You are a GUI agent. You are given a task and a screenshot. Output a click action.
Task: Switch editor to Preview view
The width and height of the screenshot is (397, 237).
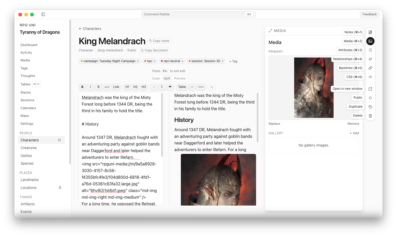(x=180, y=78)
